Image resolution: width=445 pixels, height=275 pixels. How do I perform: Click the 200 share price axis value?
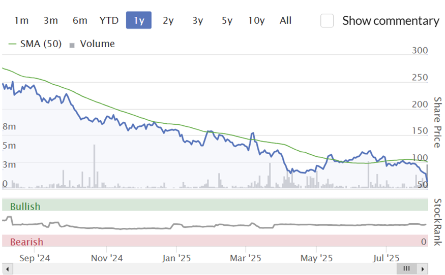coord(420,104)
